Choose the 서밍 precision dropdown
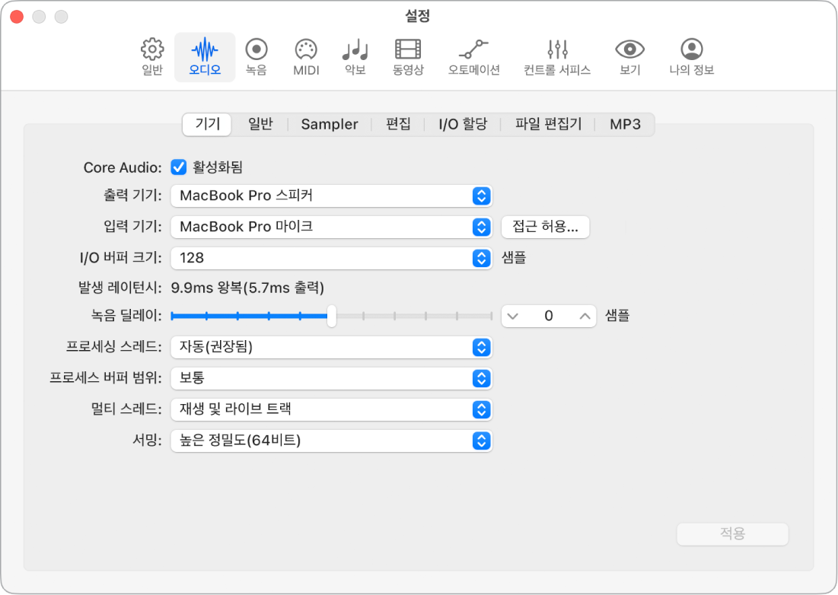 [x=331, y=441]
